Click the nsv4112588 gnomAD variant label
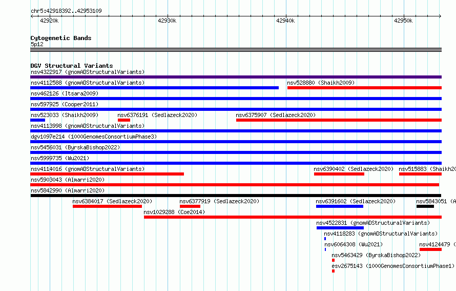456x291 pixels. 88,83
